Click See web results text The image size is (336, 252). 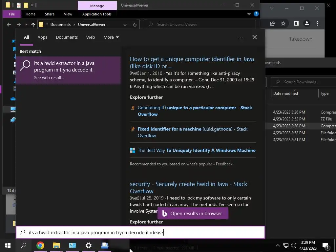point(49,77)
